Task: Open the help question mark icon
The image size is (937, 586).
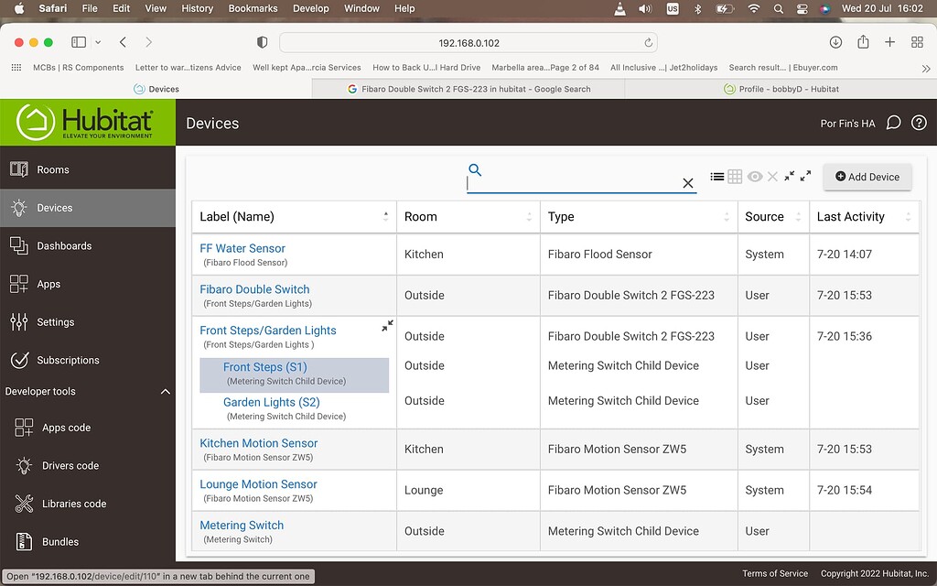Action: pyautogui.click(x=919, y=124)
